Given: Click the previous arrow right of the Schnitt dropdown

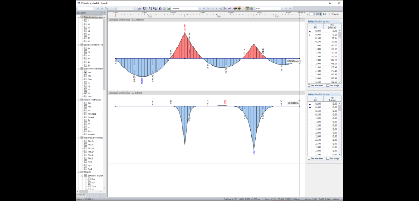Looking at the screenshot, I should click(x=204, y=9).
